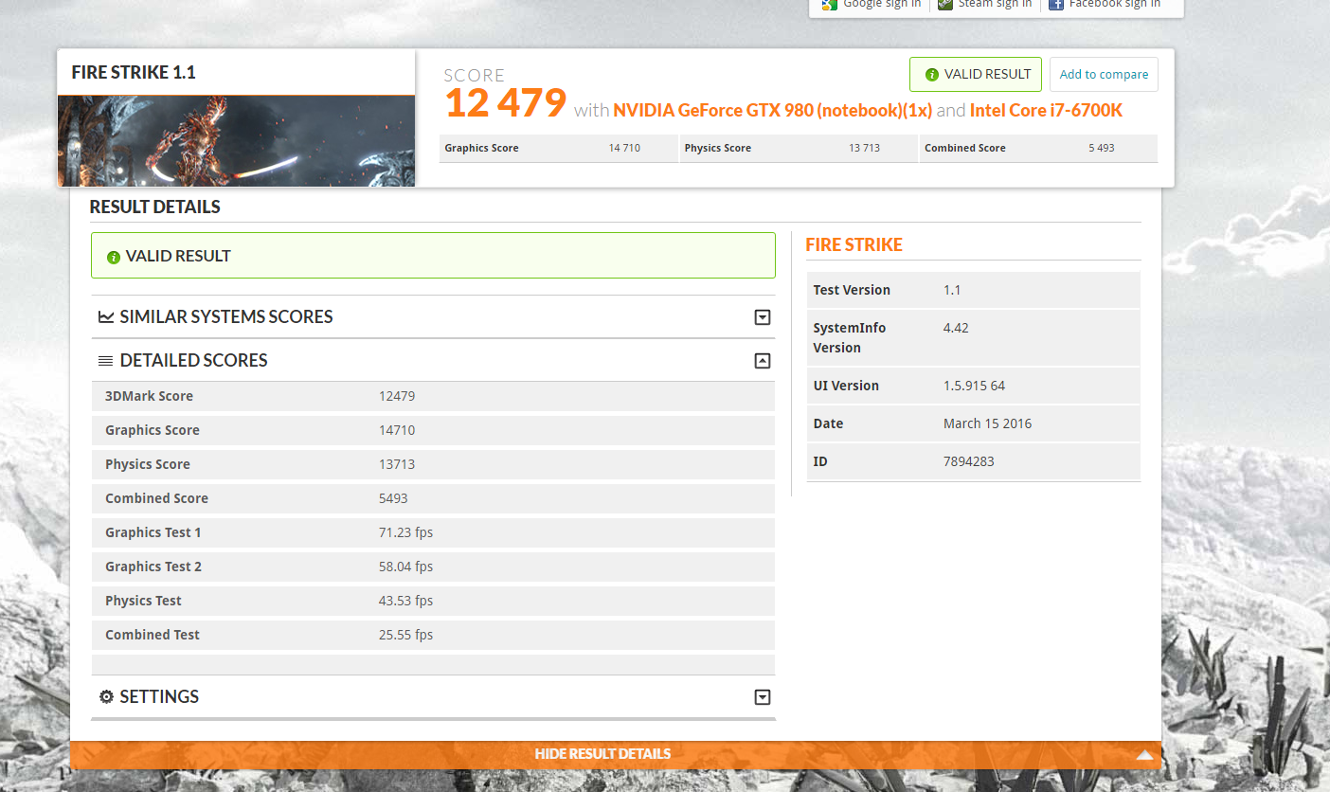This screenshot has height=792, width=1330.
Task: Click the FIRE STRIKE 1.1 title
Action: pyautogui.click(x=134, y=72)
